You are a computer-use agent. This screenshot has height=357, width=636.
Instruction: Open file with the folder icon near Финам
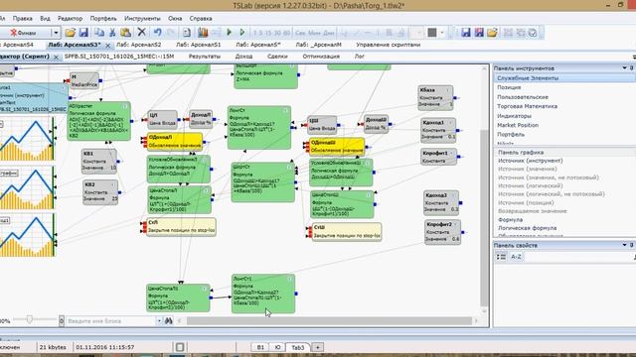click(x=71, y=33)
